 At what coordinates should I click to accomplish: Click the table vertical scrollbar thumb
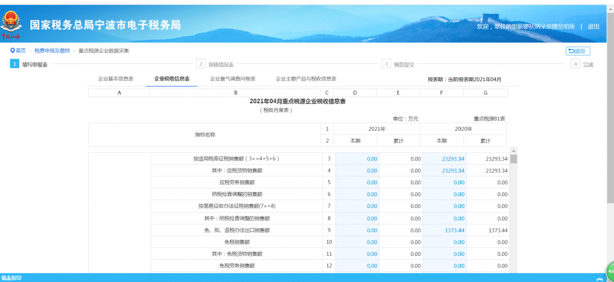pyautogui.click(x=513, y=159)
